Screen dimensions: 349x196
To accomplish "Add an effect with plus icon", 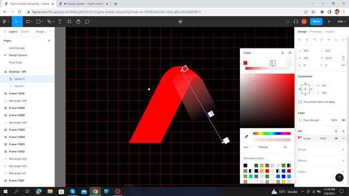I will click(x=344, y=161).
